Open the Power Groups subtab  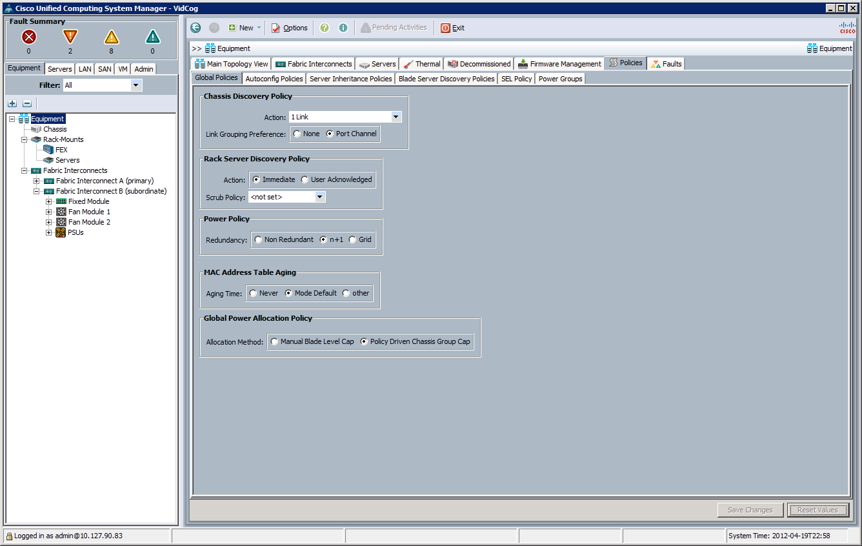[561, 79]
